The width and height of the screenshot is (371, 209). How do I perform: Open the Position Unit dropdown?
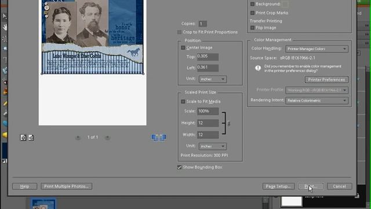[213, 79]
